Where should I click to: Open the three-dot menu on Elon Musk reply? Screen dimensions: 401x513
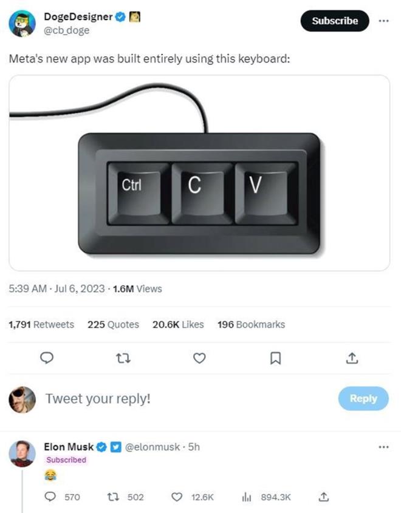pyautogui.click(x=383, y=447)
